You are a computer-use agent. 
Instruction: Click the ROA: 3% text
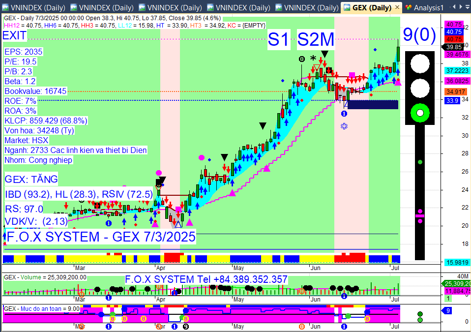(20, 111)
